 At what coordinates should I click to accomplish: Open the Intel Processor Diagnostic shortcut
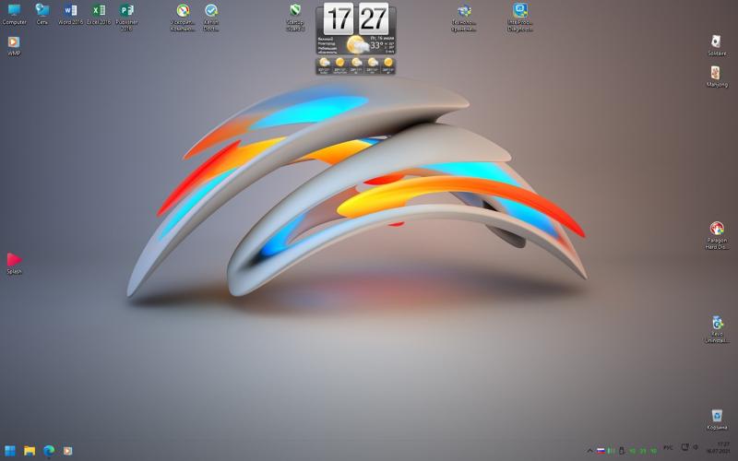520,17
